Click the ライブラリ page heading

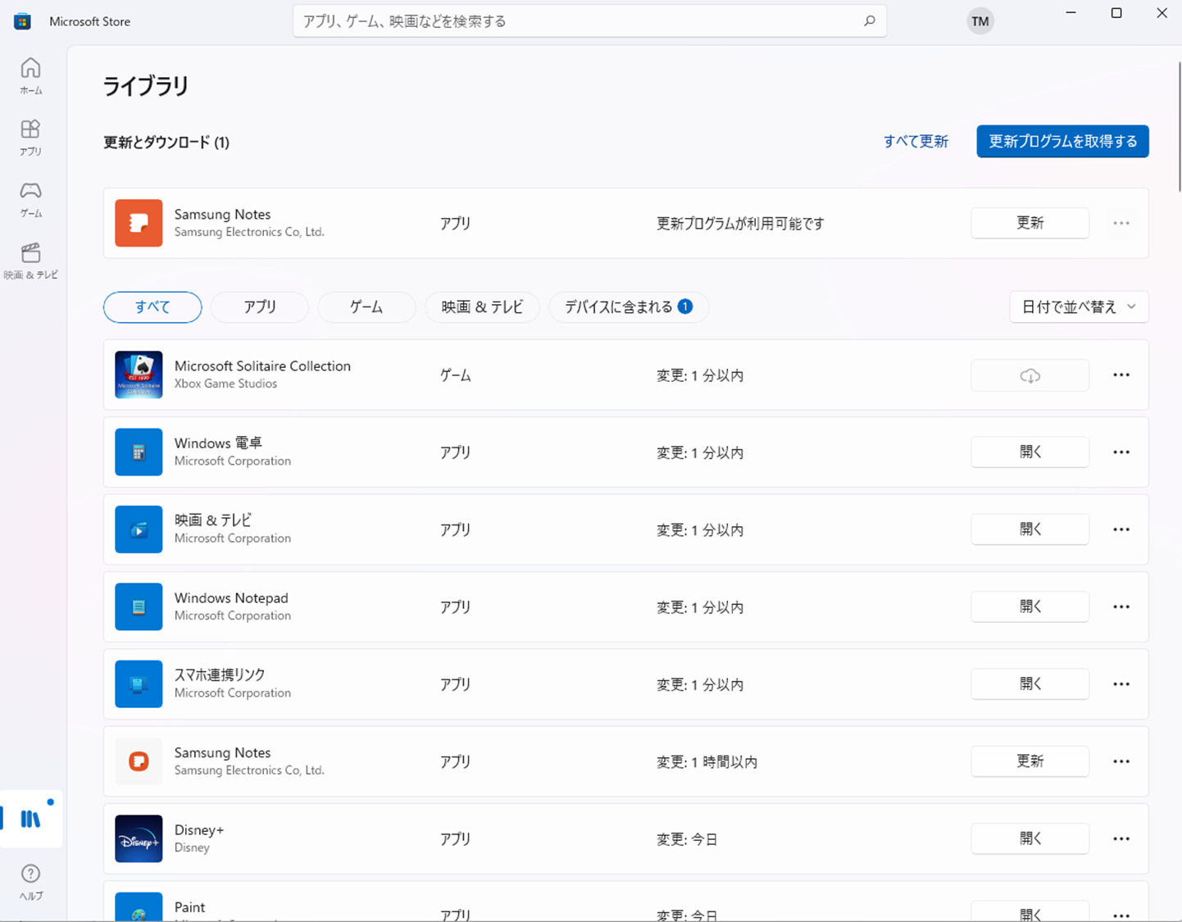point(146,86)
